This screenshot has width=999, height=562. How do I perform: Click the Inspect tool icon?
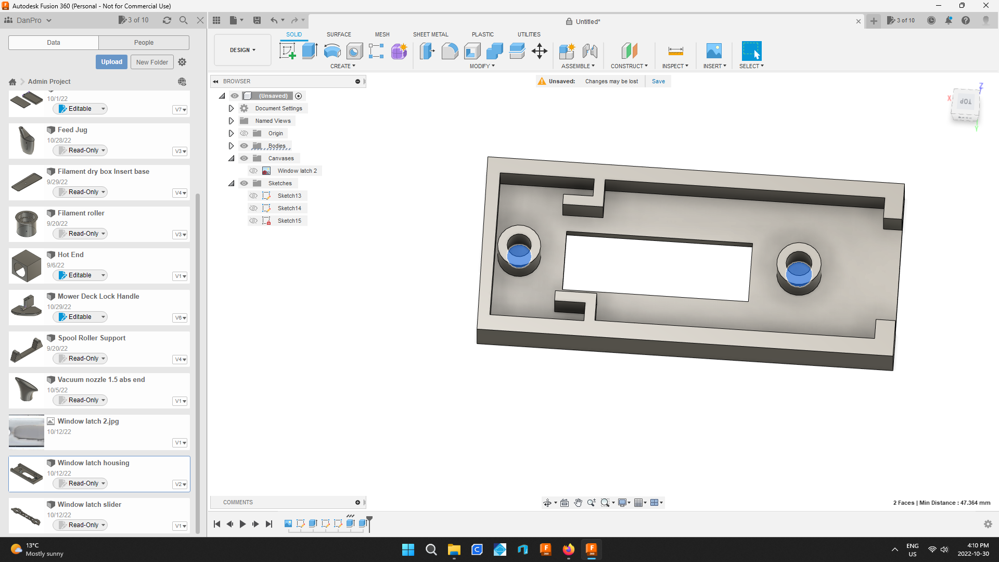[x=674, y=52]
